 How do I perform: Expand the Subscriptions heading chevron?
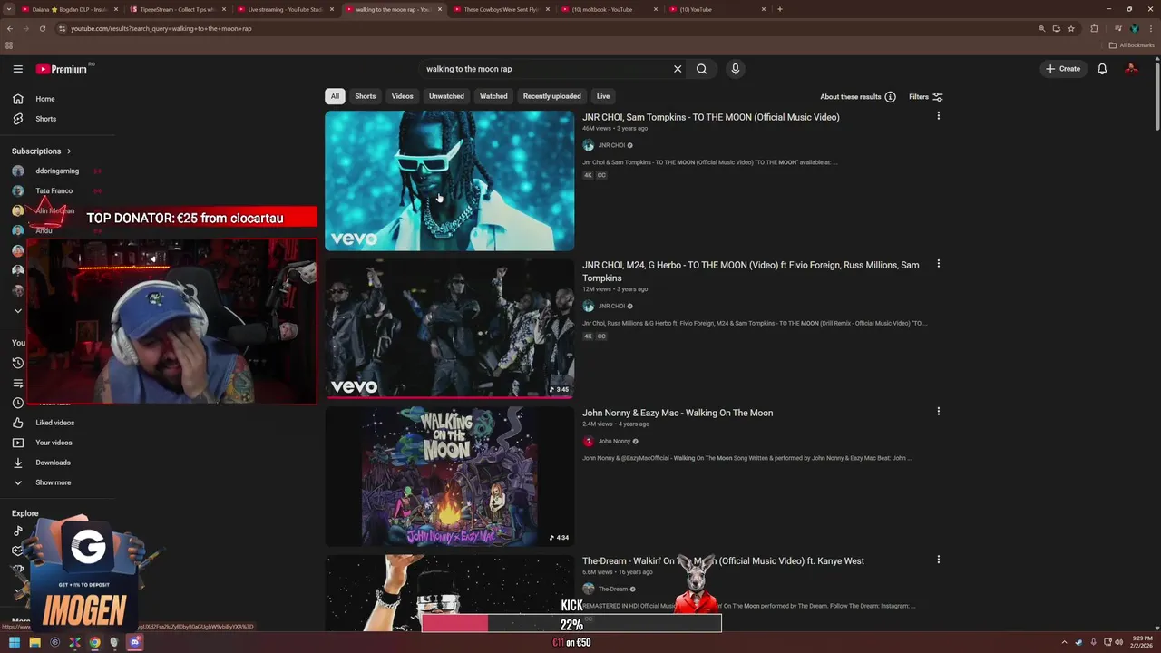tap(68, 151)
